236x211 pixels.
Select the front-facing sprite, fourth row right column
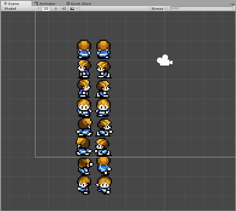coord(103,108)
